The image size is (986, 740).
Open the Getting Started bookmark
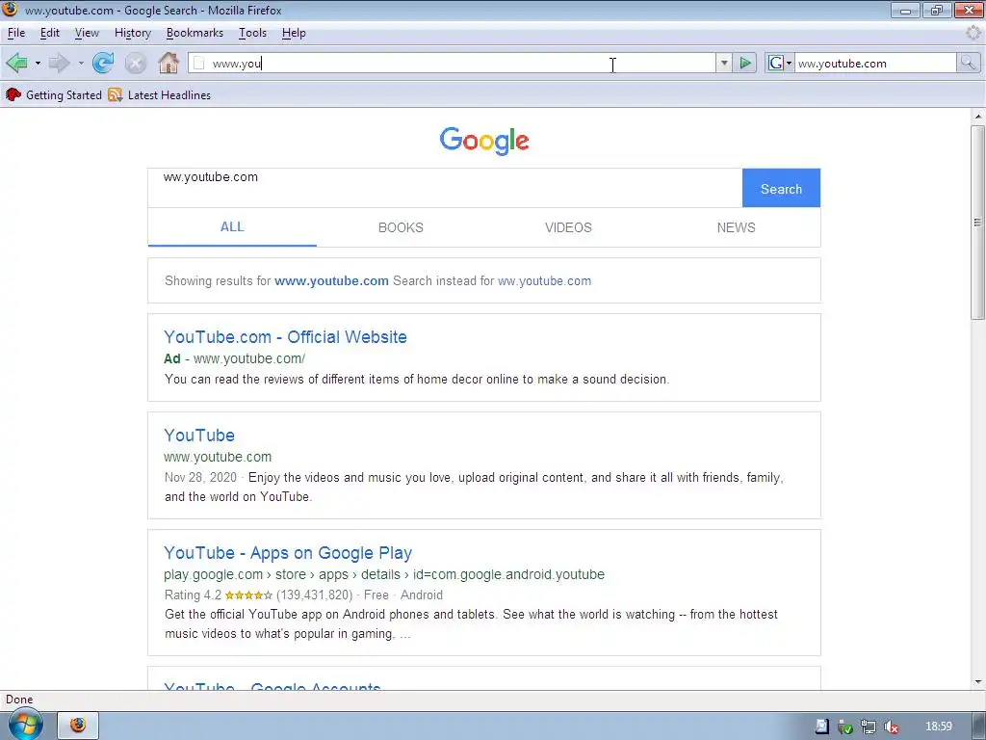(54, 95)
